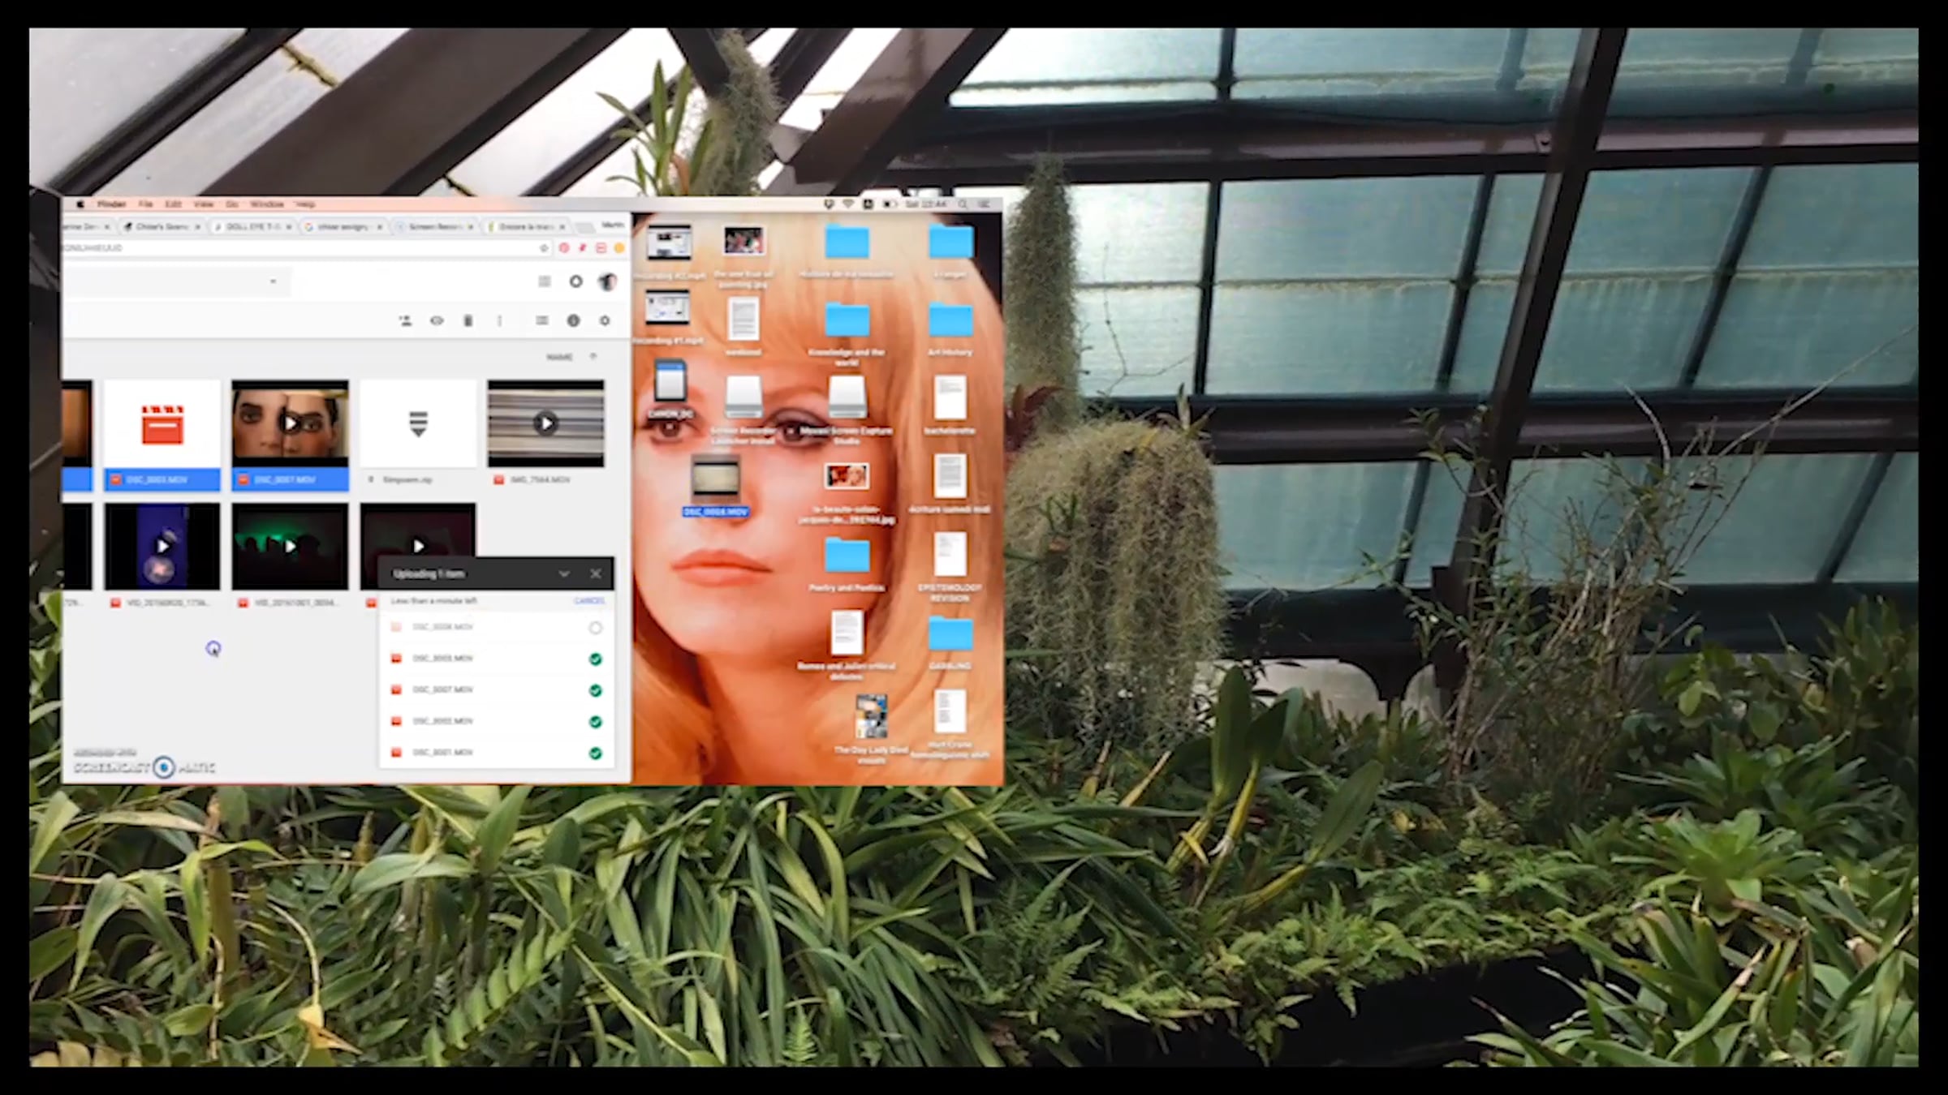This screenshot has width=1948, height=1095.
Task: Close the Uploading 1 item panel
Action: (596, 574)
